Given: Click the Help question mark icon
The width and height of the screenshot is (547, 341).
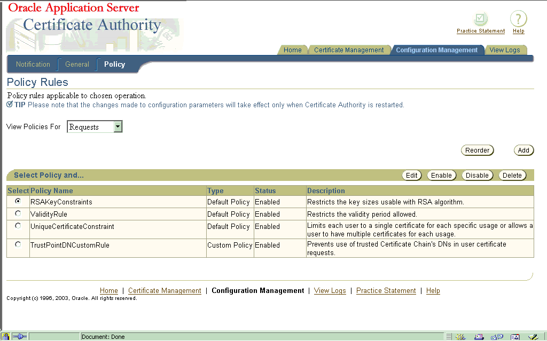Looking at the screenshot, I should pos(518,19).
